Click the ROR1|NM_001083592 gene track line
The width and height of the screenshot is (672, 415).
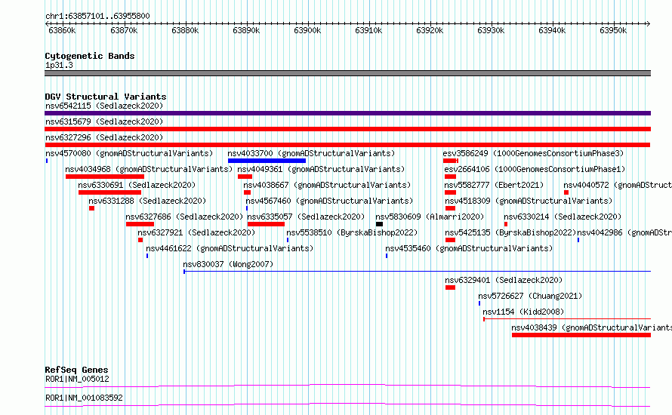347,405
